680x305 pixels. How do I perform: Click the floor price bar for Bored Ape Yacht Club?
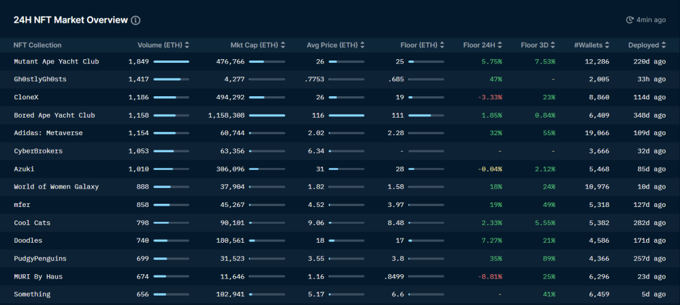[x=426, y=116]
